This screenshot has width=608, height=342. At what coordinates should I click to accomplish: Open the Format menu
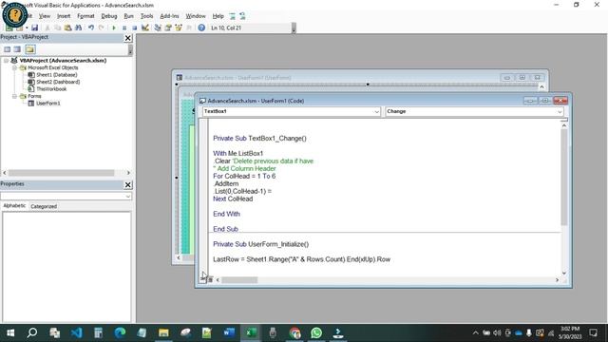click(85, 16)
